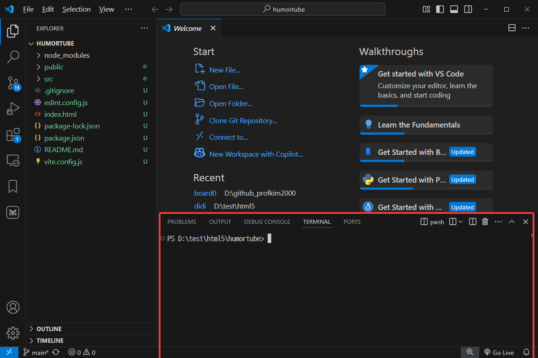538x358 pixels.
Task: Toggle the bottom panel layout button
Action: click(x=454, y=9)
